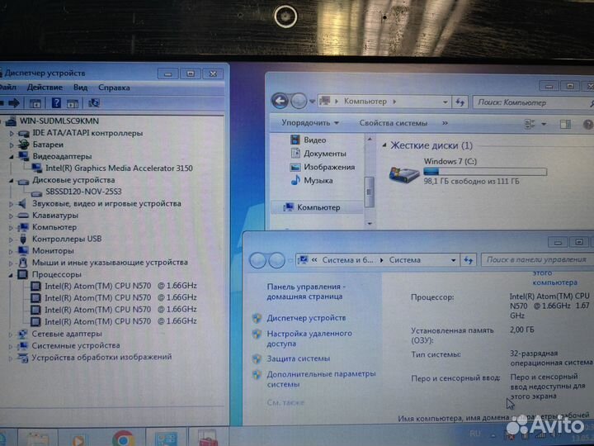Click Дополнительные параметры системы link
594x446 pixels.
(321, 379)
